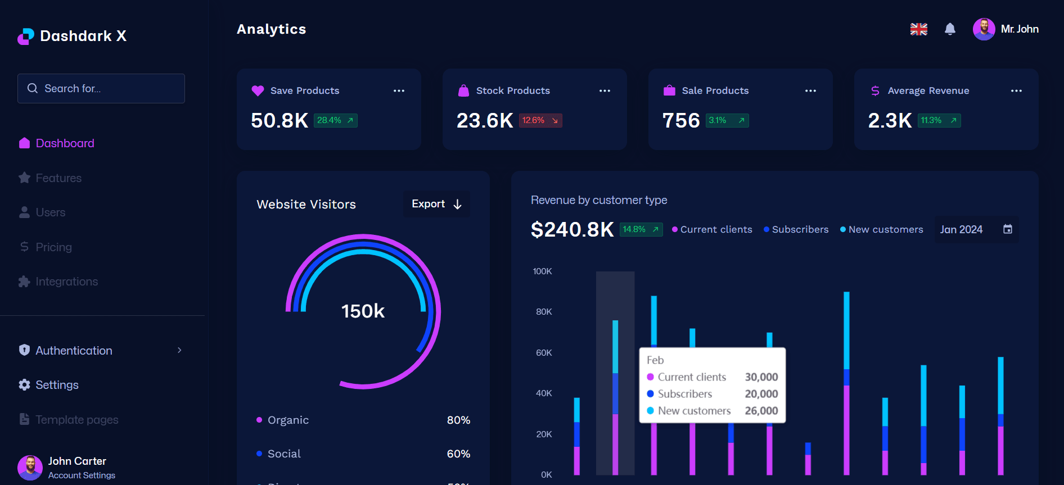Click Subscribers 20,000 tooltip row
Screen dimensions: 1064x485
click(713, 394)
